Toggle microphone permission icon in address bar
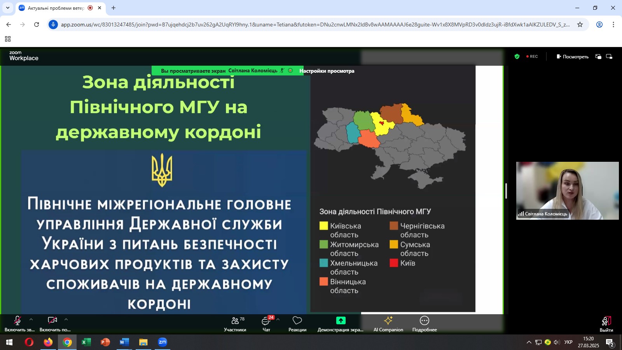Image resolution: width=622 pixels, height=350 pixels. pyautogui.click(x=53, y=24)
